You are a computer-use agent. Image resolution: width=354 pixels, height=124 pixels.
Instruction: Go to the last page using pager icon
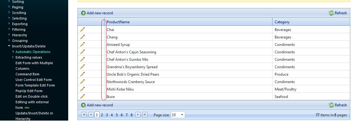(145, 115)
